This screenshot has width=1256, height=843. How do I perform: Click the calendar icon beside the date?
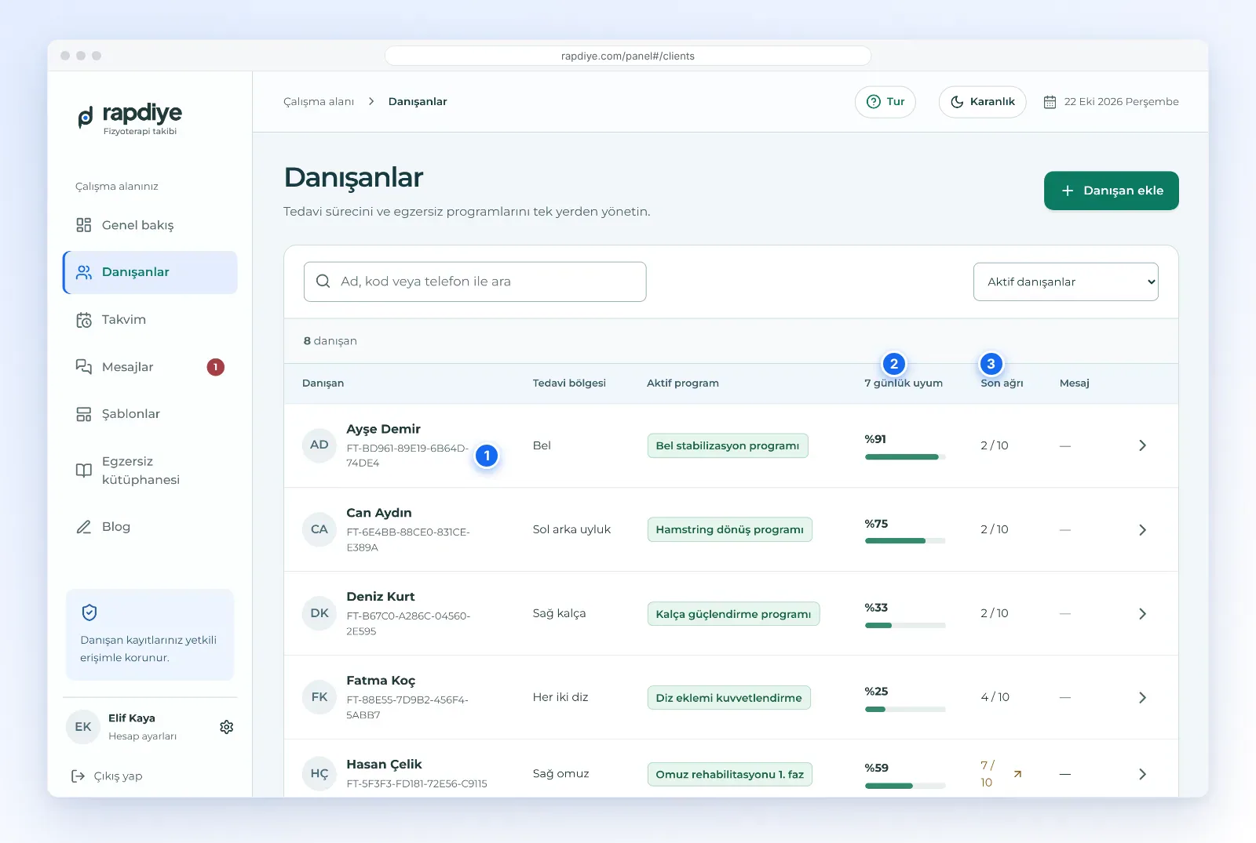click(x=1050, y=102)
